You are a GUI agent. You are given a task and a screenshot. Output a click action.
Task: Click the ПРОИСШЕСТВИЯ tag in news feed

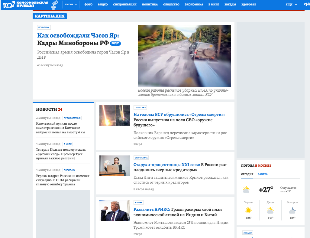(72, 118)
